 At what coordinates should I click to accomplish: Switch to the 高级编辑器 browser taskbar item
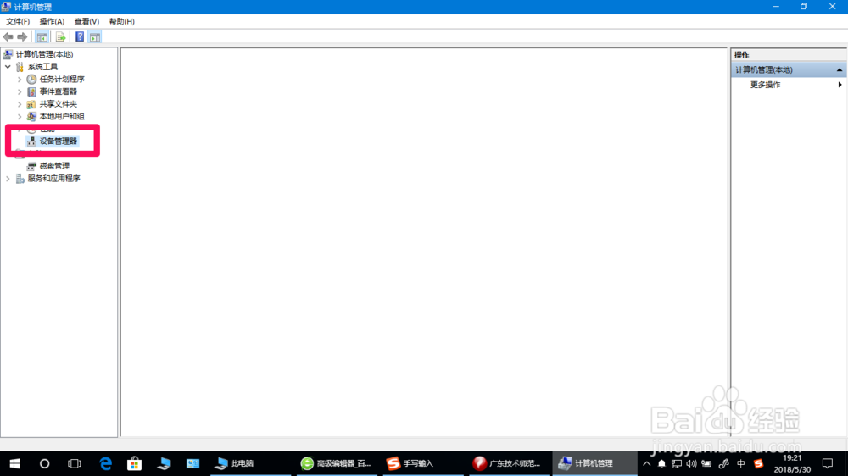click(337, 463)
